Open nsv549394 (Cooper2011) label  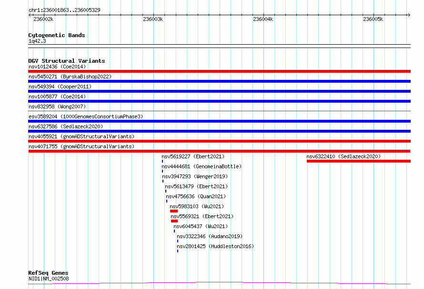coord(60,87)
